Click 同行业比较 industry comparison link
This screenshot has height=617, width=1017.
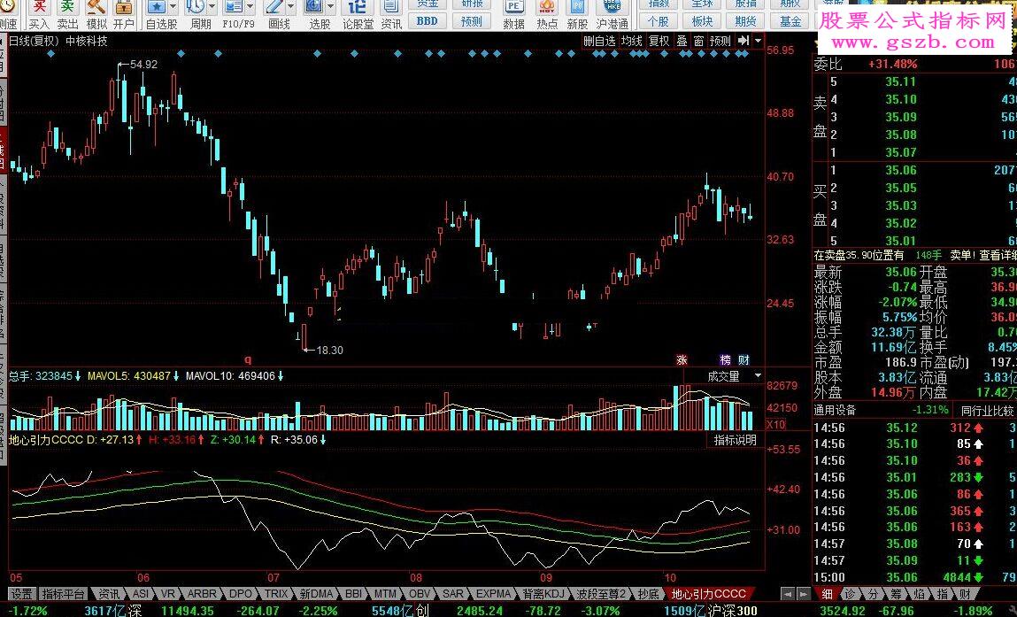point(988,411)
